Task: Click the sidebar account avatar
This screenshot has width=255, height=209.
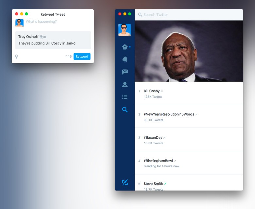Action: point(125,30)
